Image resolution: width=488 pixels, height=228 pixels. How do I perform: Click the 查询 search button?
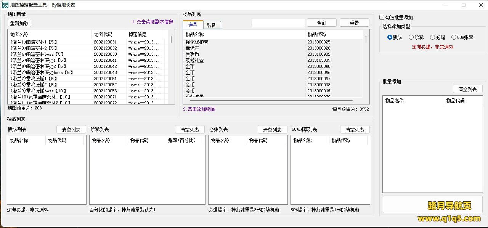pos(321,23)
